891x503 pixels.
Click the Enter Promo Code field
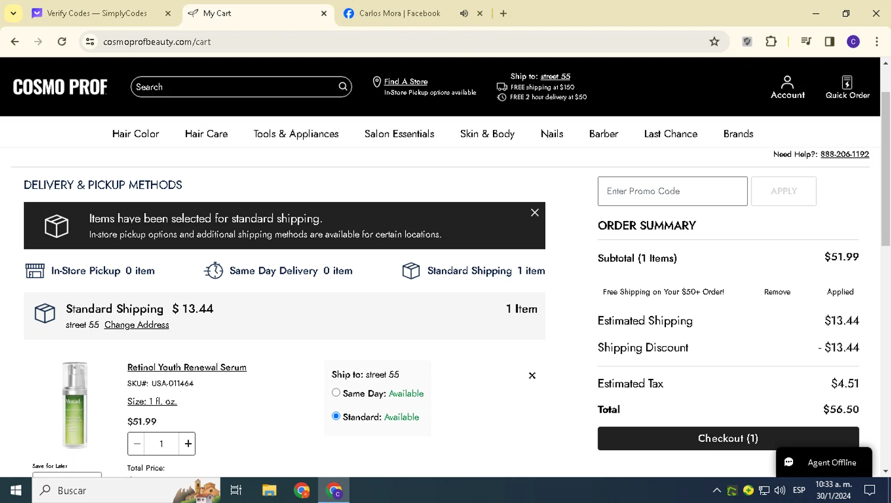tap(672, 191)
